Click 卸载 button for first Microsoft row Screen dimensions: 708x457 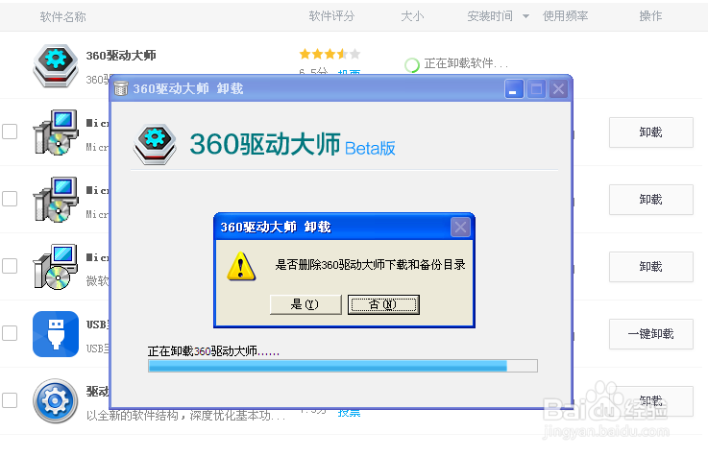(x=651, y=132)
